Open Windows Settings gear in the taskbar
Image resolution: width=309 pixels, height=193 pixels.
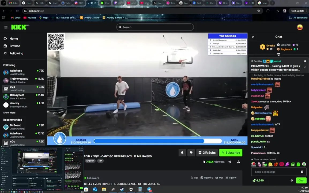click(131, 190)
